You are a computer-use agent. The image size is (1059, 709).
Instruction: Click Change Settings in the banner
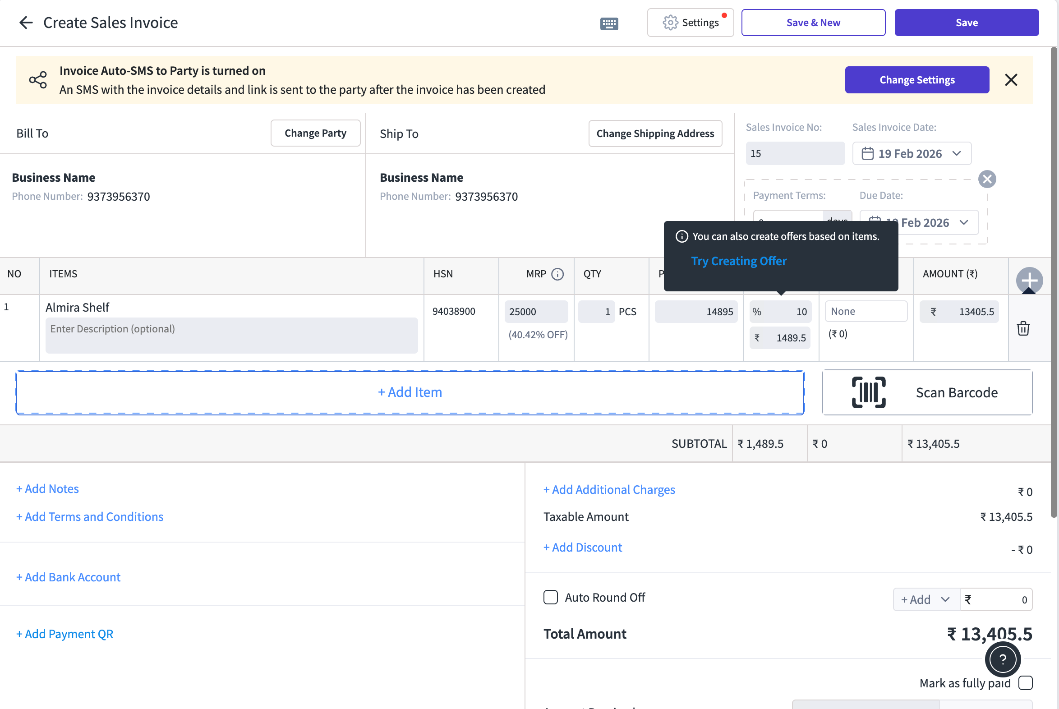(916, 80)
